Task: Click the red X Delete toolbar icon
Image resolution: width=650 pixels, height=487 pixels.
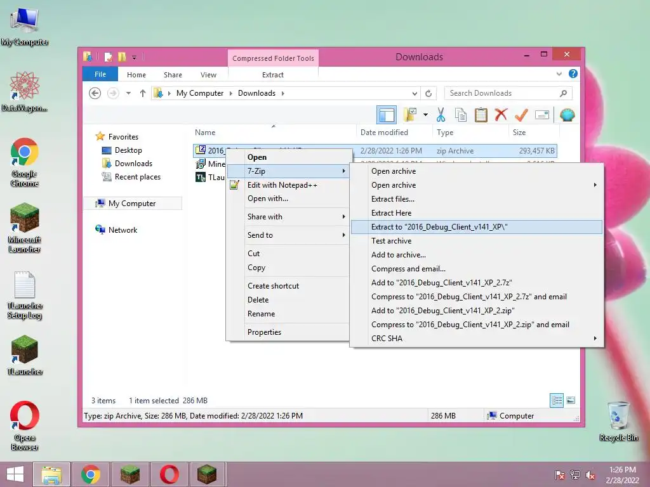Action: (501, 115)
